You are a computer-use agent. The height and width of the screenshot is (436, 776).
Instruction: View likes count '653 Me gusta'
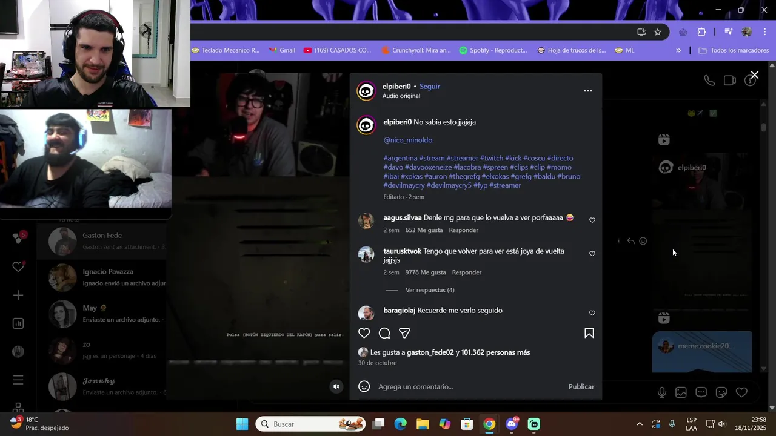point(424,230)
